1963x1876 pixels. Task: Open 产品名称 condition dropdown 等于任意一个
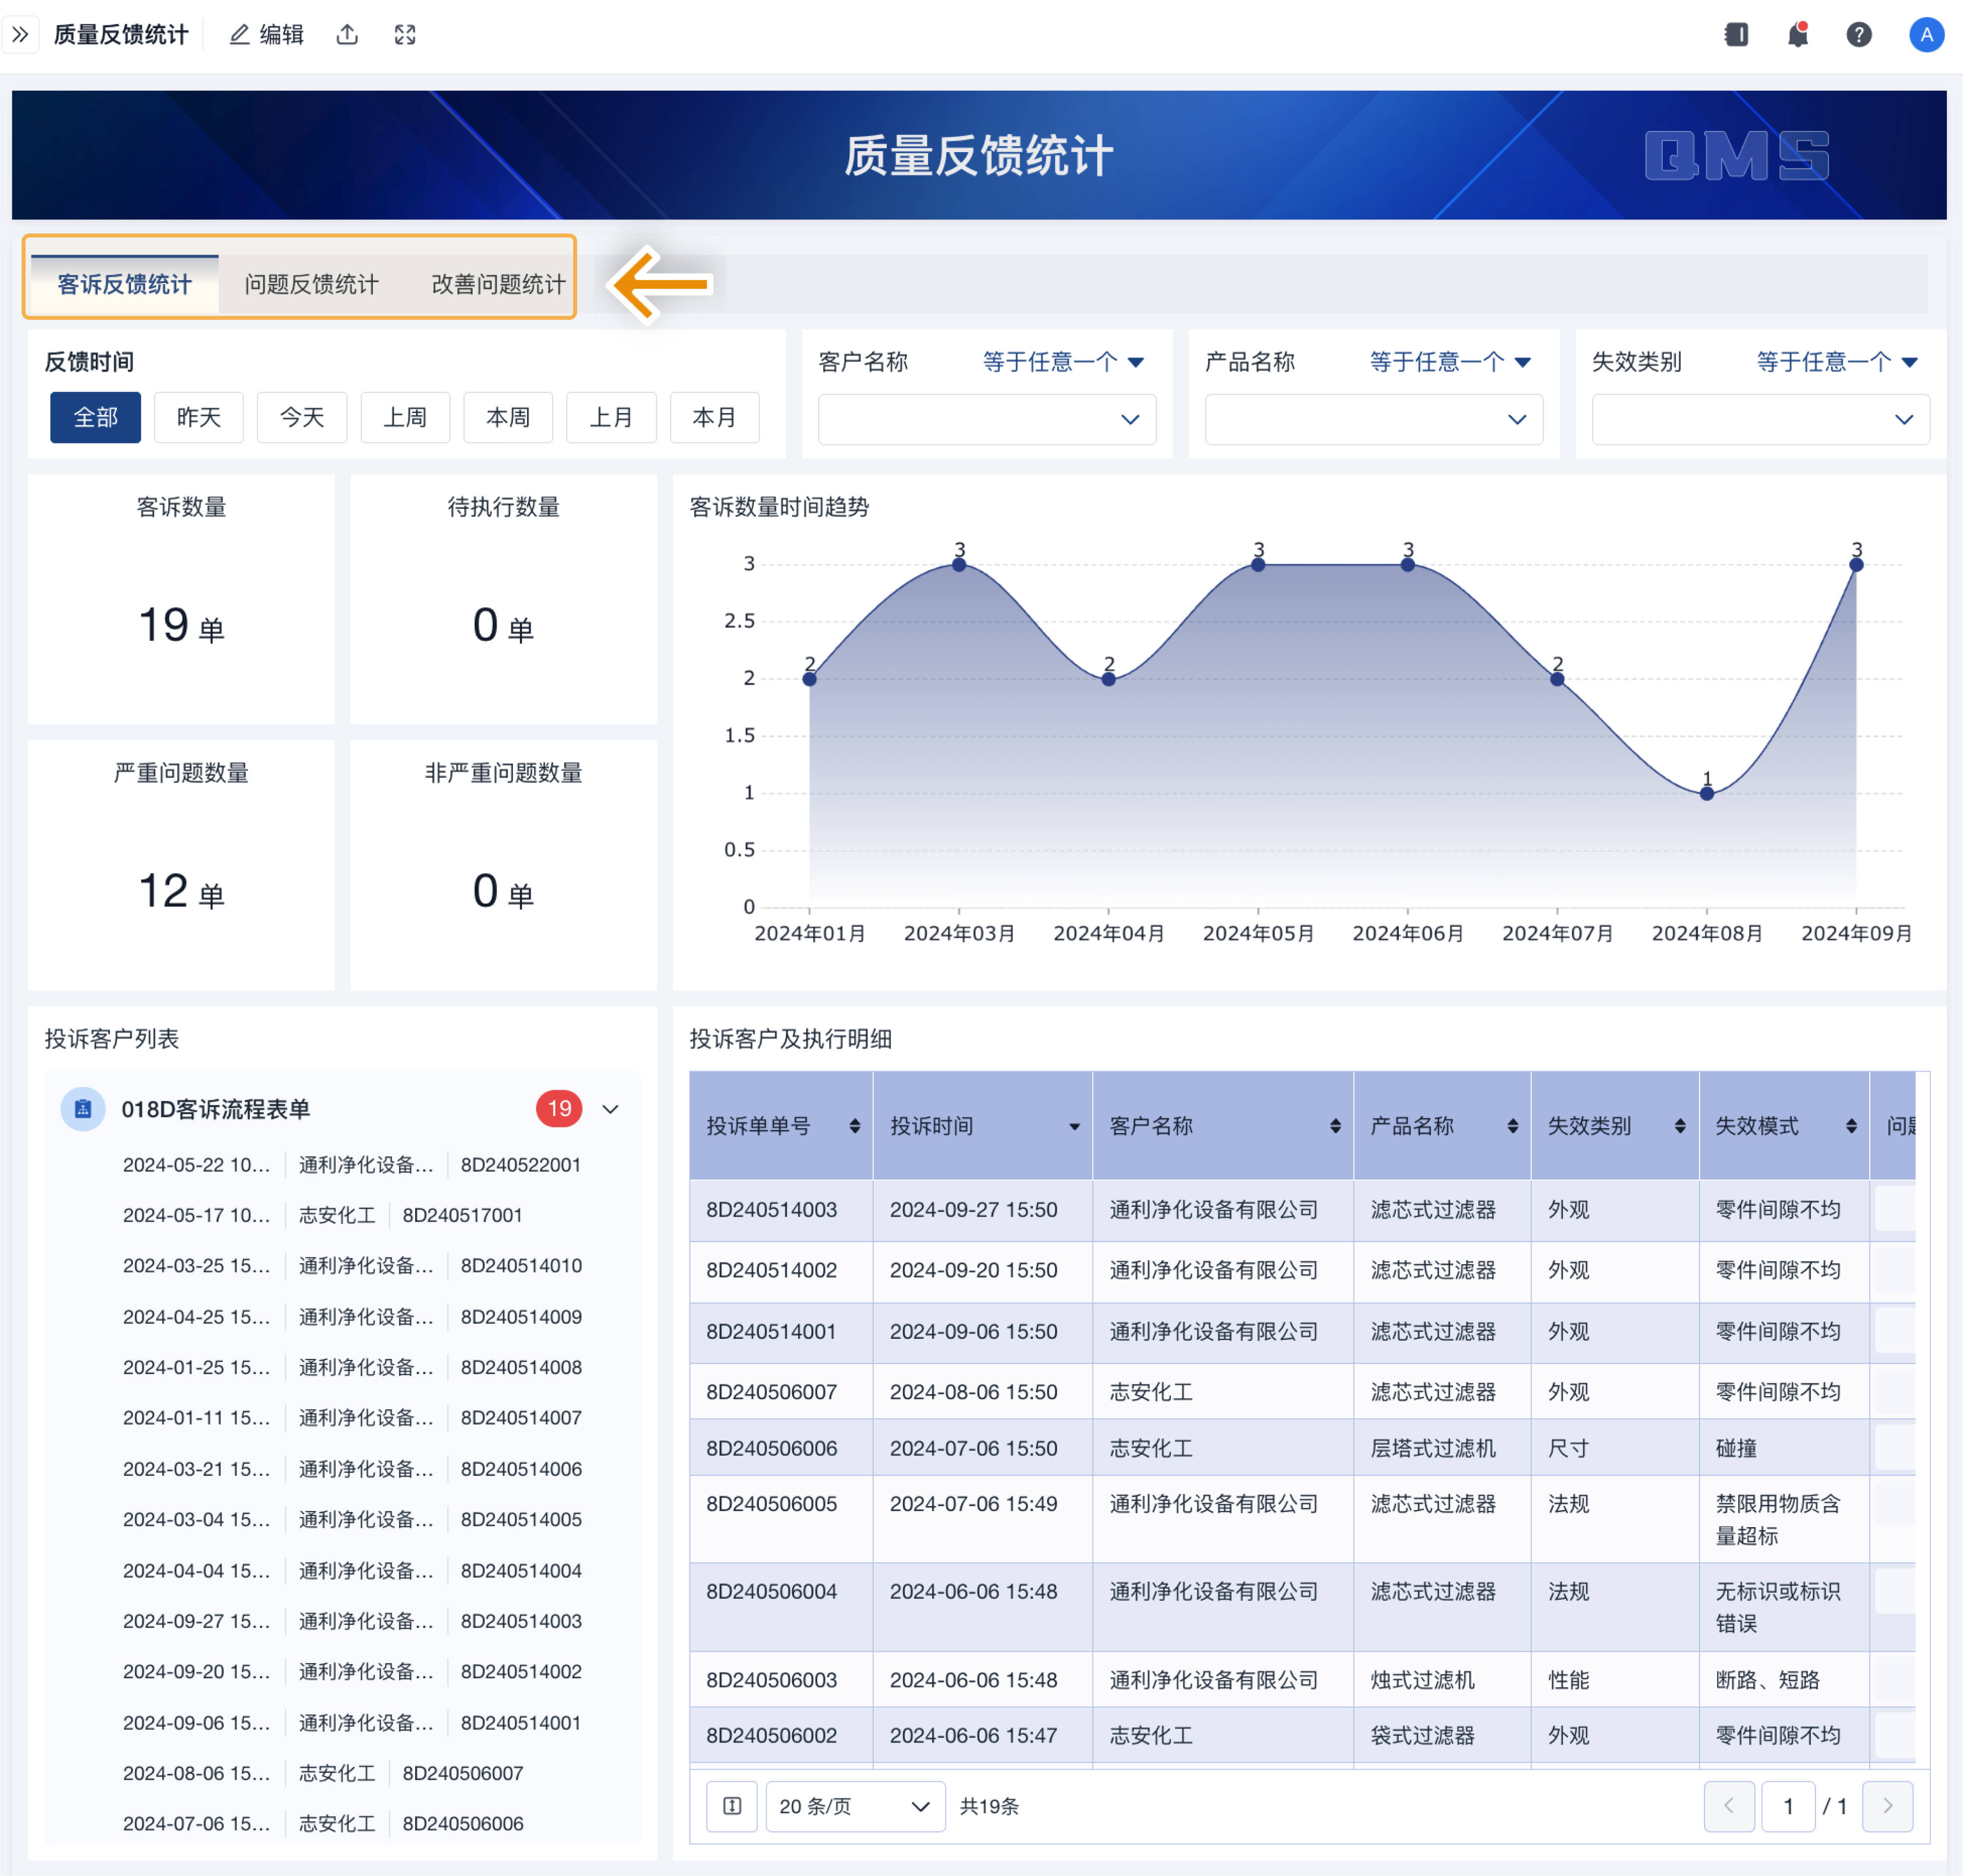coord(1450,362)
